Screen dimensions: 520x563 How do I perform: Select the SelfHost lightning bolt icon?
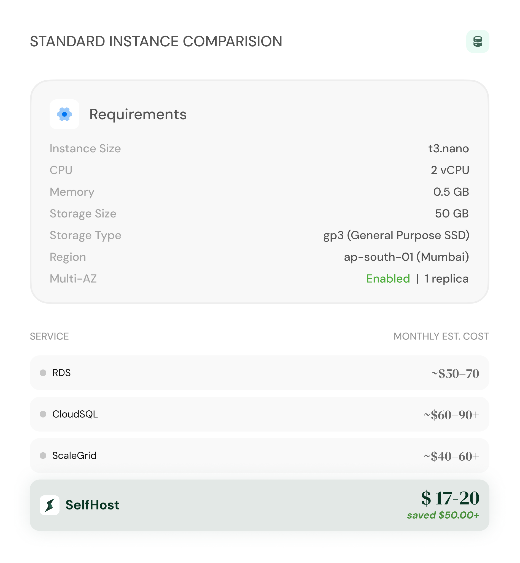[x=50, y=504]
